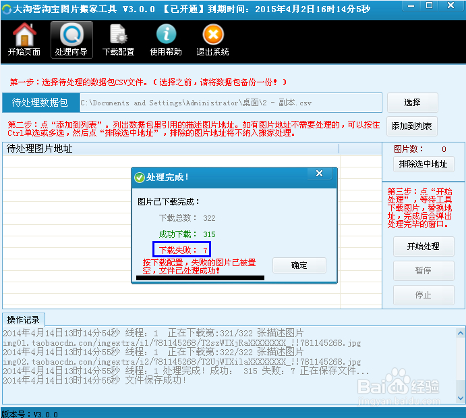Click the 下载总数: 322 text
Viewport: 466px width, 418px height.
click(x=187, y=218)
